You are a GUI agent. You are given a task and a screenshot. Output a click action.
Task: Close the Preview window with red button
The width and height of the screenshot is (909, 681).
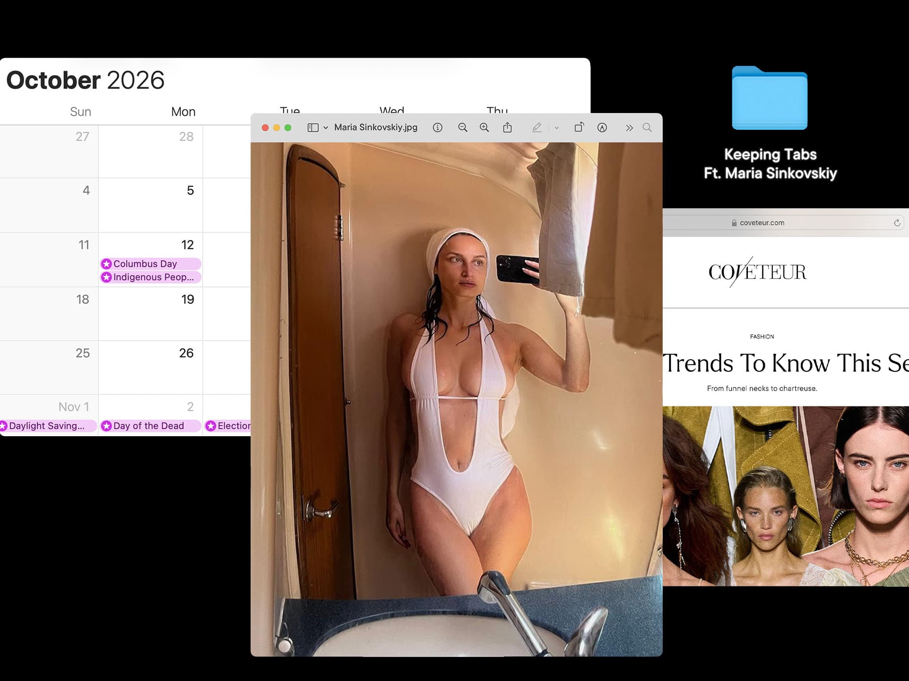(265, 127)
